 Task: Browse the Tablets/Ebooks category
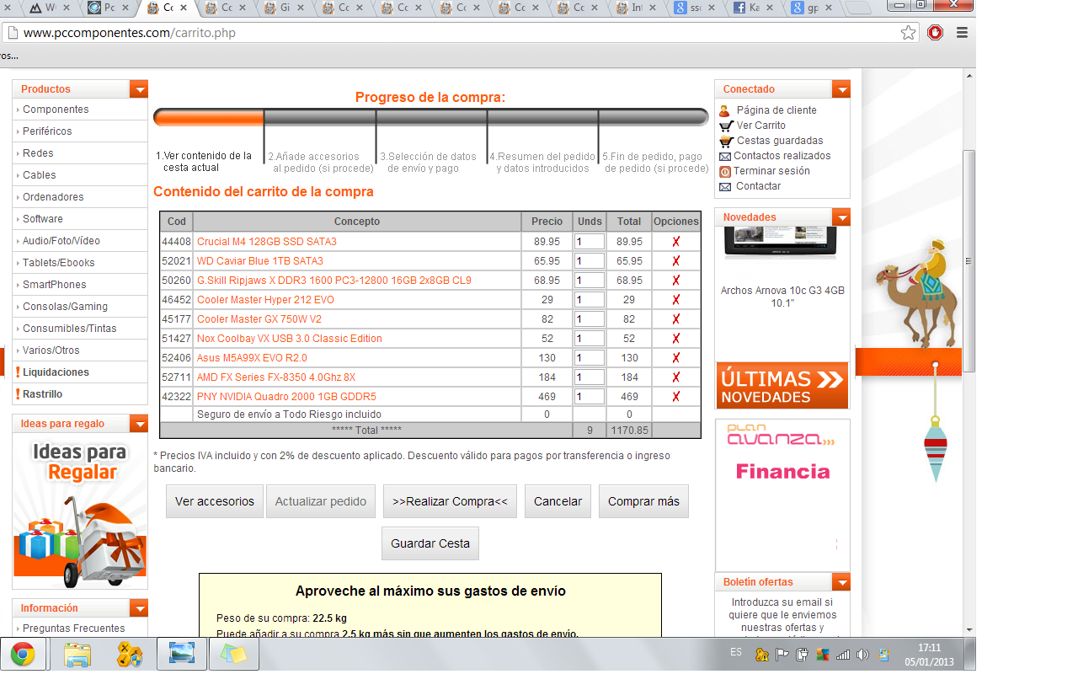point(59,263)
